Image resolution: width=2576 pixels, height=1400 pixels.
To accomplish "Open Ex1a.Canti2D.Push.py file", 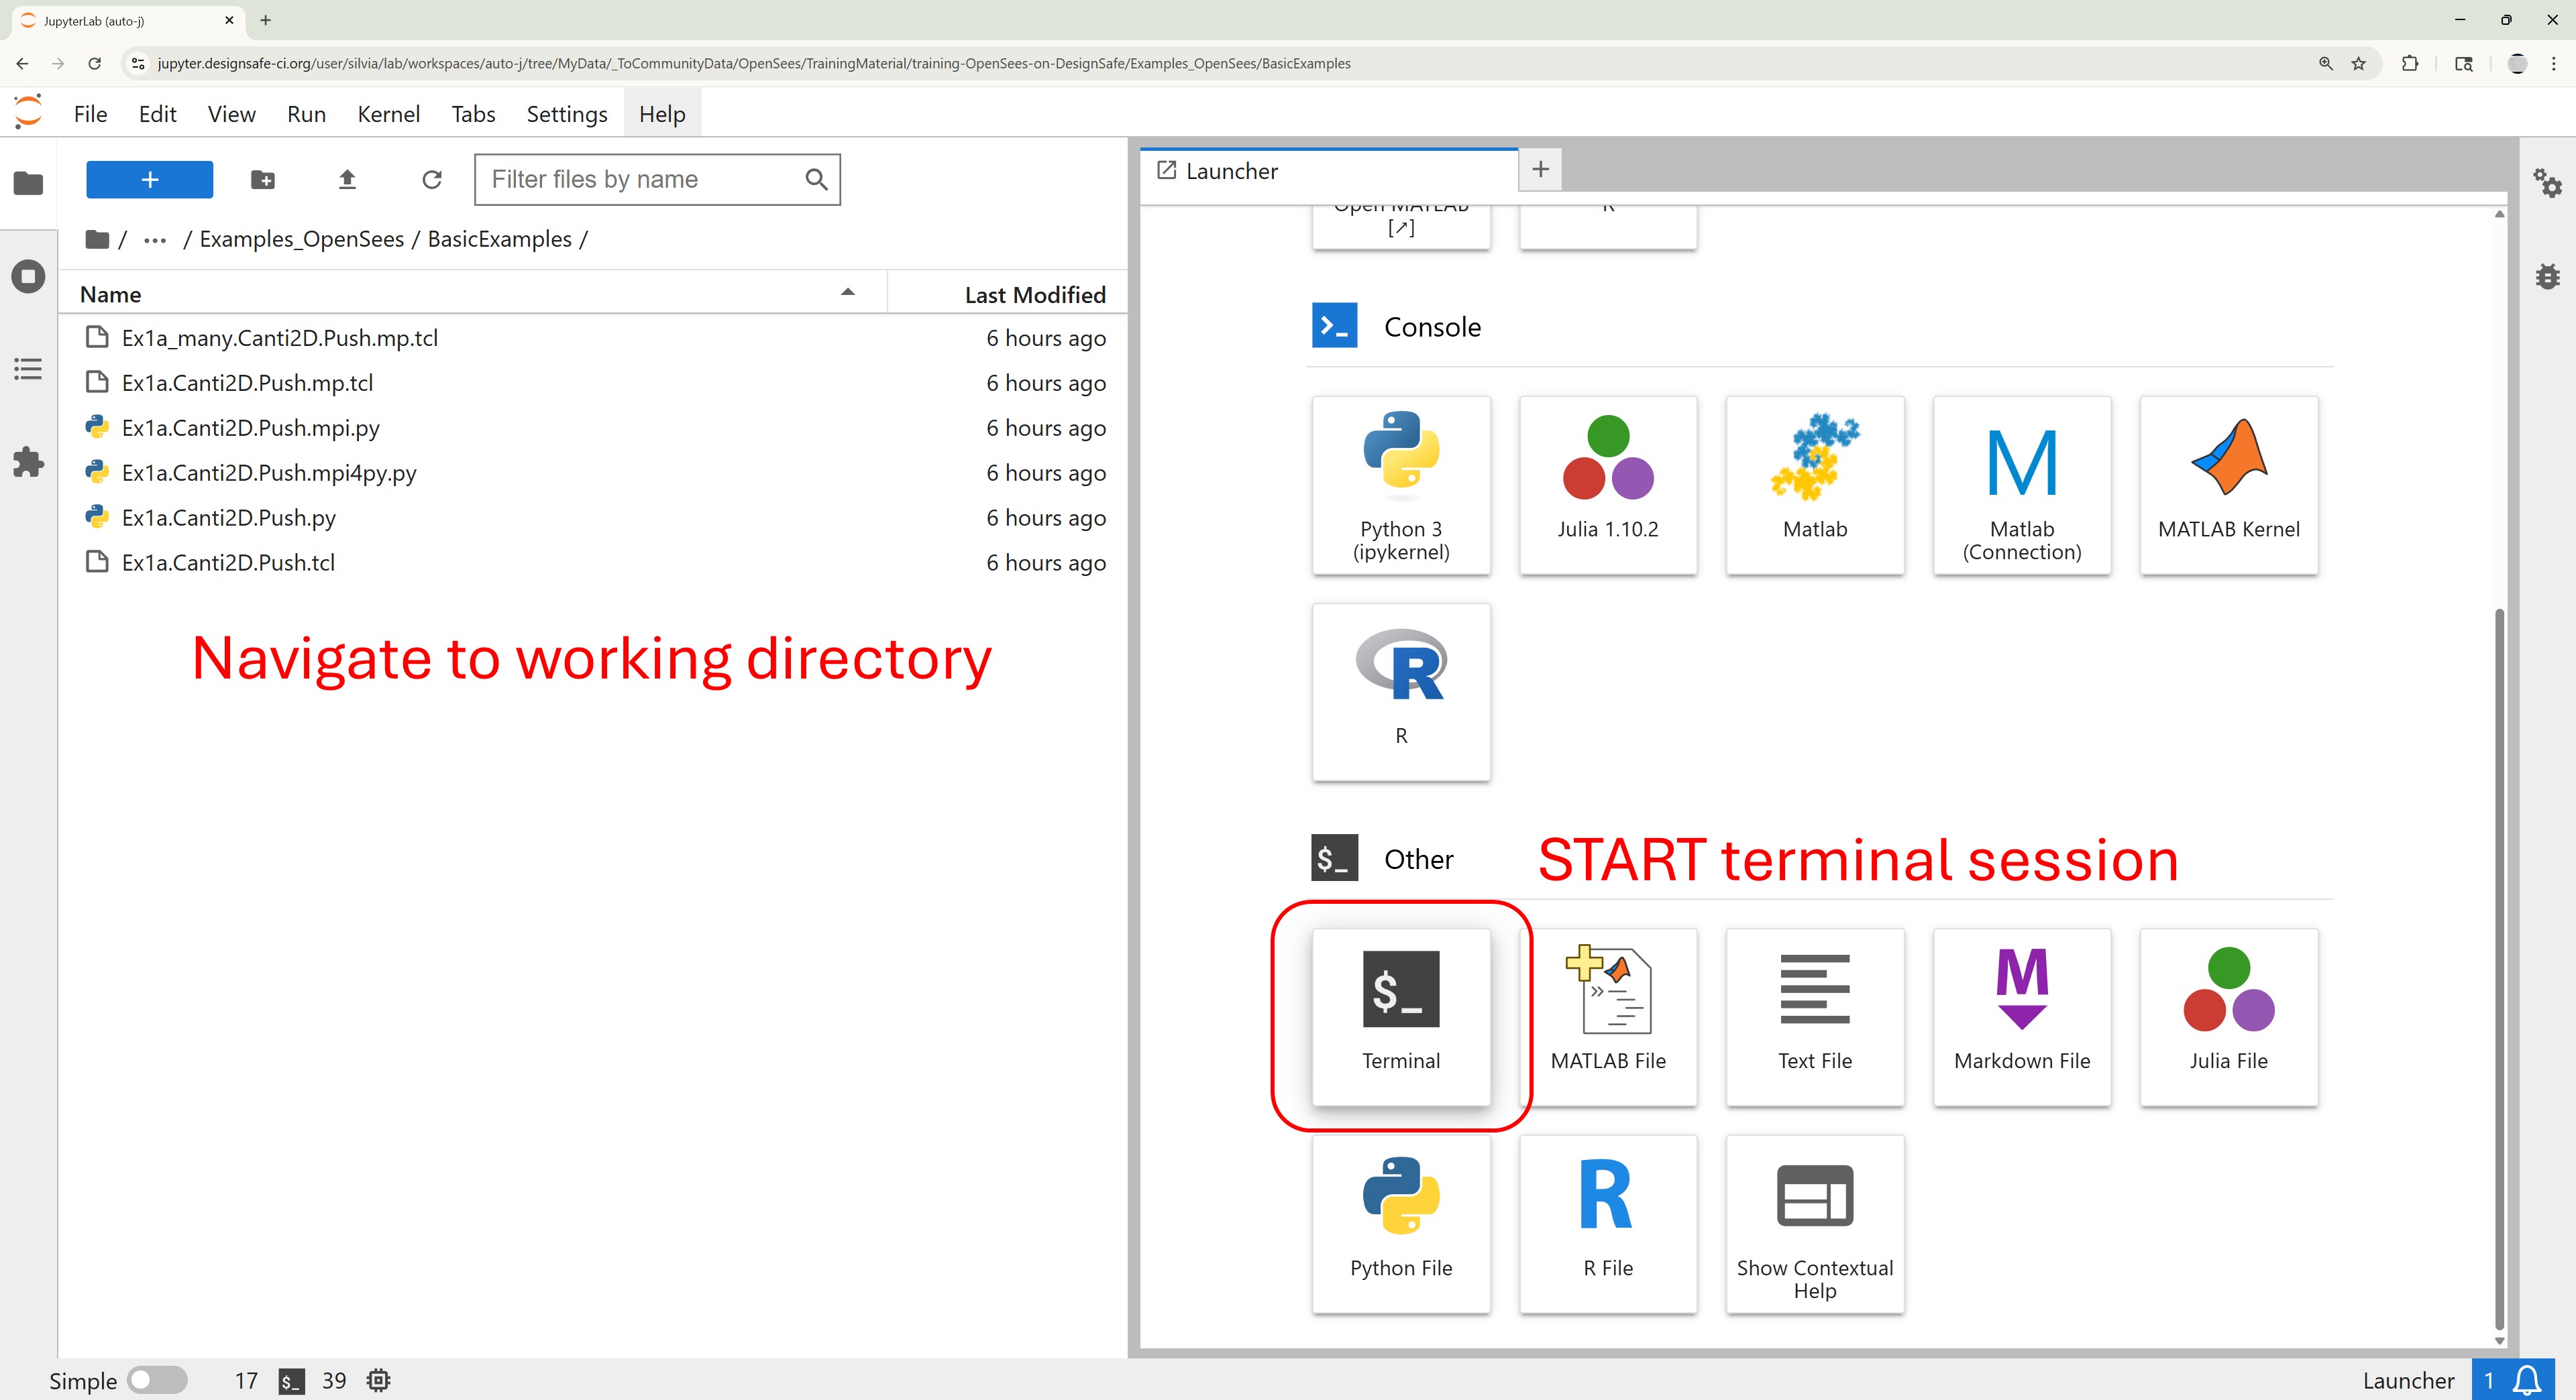I will coord(228,518).
